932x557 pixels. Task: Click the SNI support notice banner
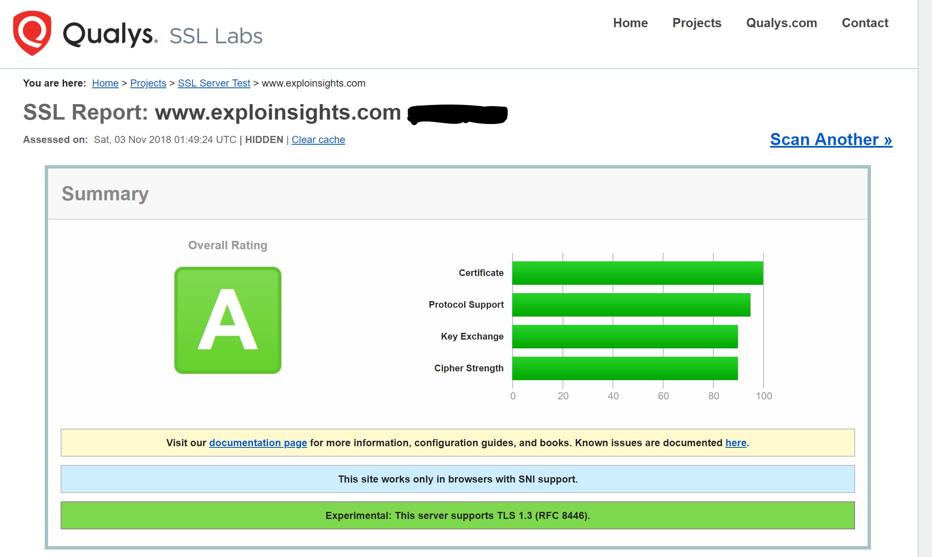click(x=458, y=479)
